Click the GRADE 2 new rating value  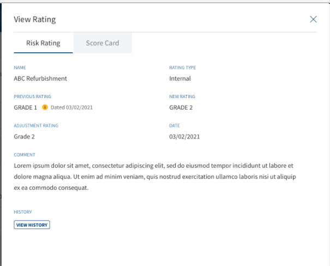click(x=181, y=107)
